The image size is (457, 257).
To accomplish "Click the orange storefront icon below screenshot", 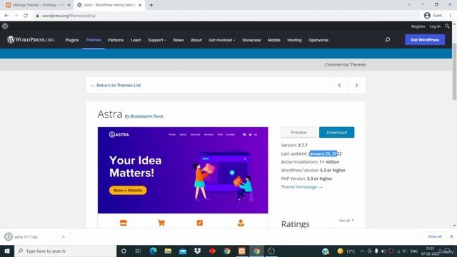I will [124, 223].
